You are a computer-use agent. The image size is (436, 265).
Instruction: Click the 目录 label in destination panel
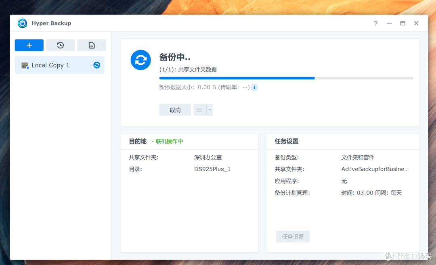click(135, 169)
